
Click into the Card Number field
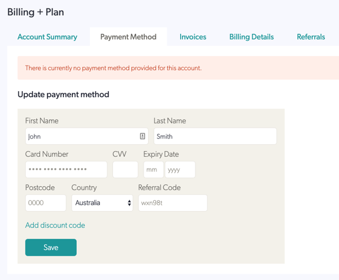click(x=66, y=170)
